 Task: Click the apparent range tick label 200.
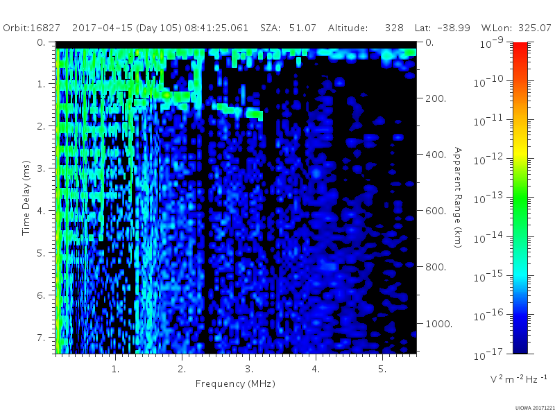point(436,98)
